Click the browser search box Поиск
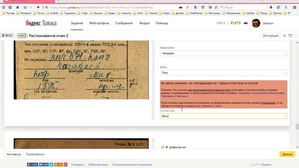The image size is (299, 168). 243,7
